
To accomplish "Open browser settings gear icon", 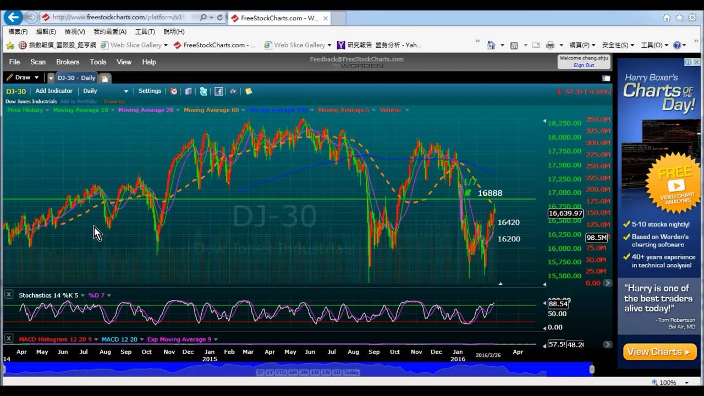I will click(x=692, y=18).
